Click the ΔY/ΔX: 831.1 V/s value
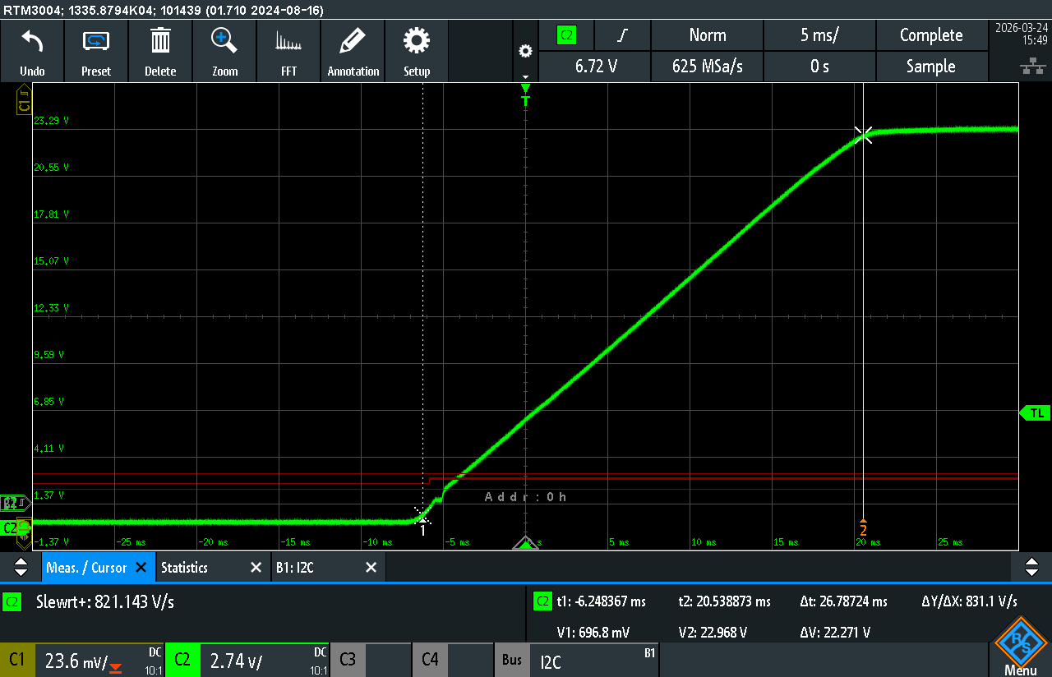 [969, 601]
